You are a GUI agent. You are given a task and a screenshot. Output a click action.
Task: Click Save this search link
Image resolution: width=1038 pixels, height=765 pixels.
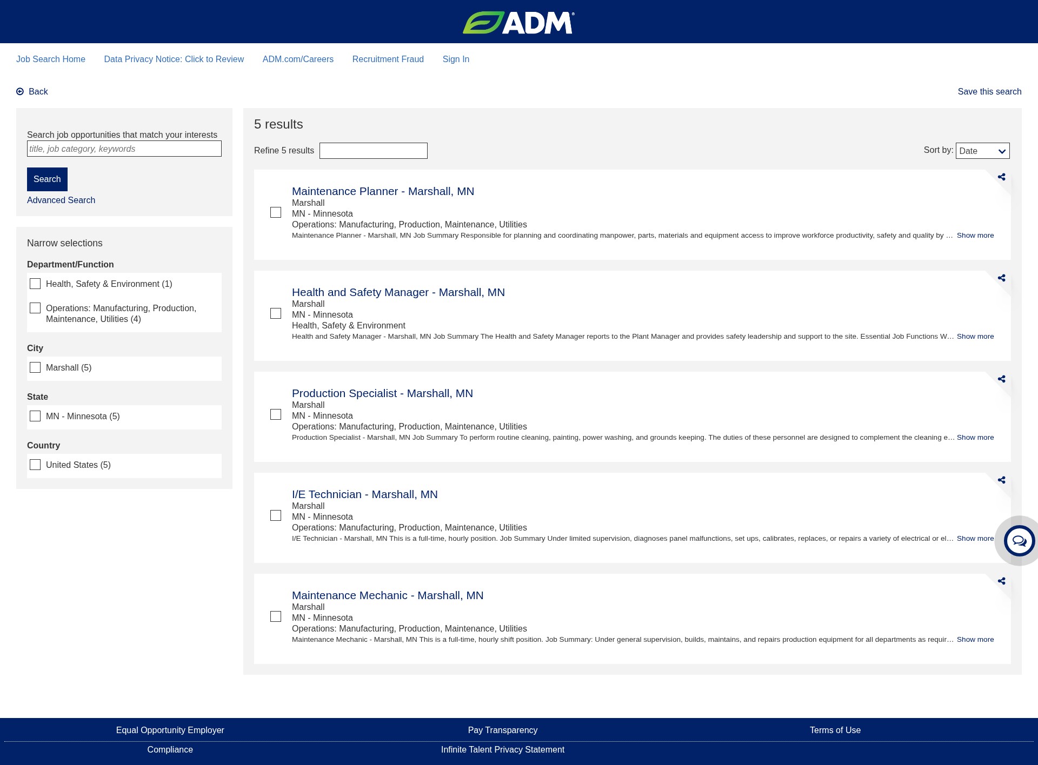pos(989,92)
